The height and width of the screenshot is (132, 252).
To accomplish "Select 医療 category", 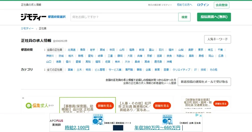I will (166, 70).
